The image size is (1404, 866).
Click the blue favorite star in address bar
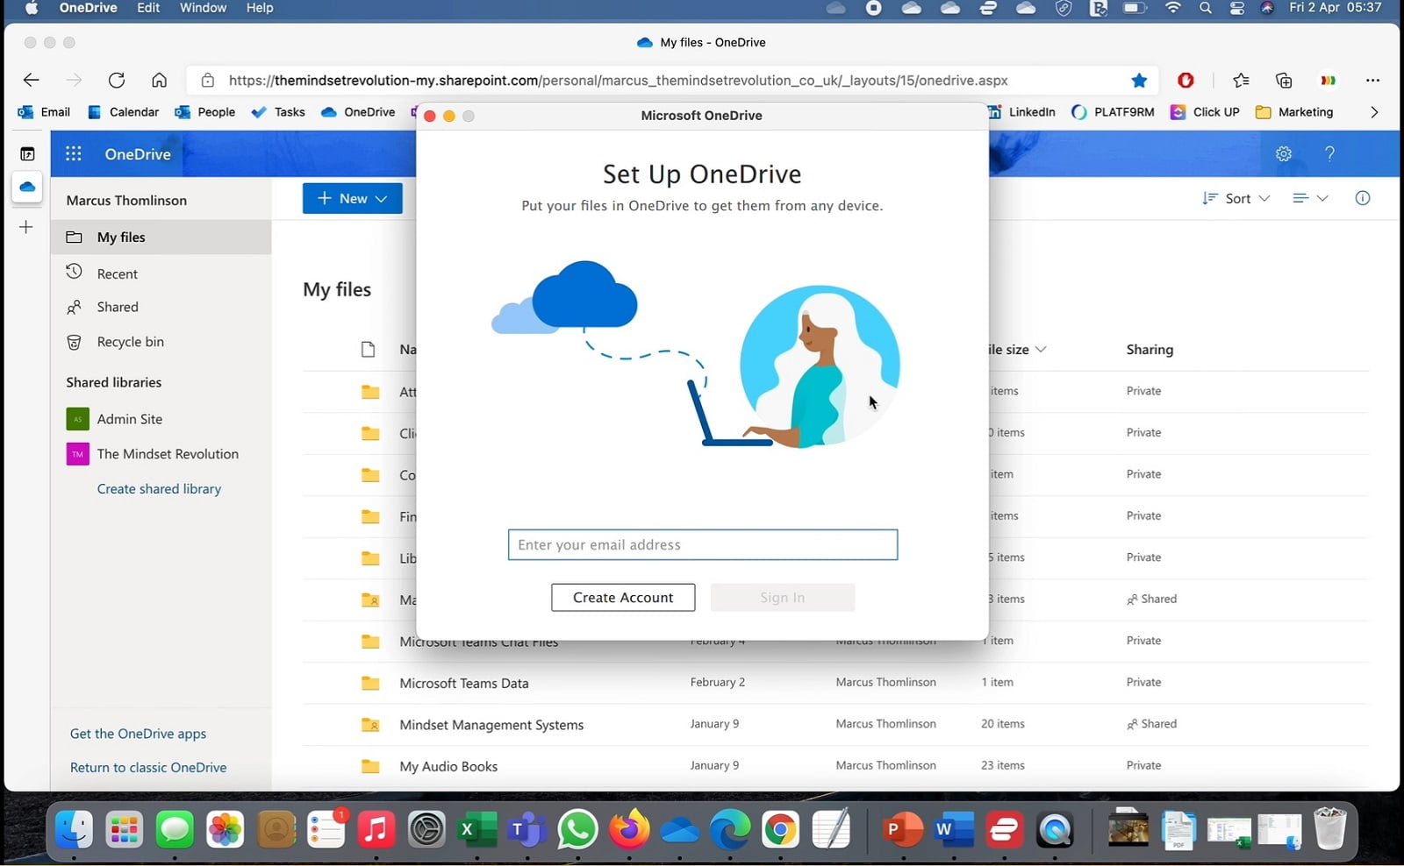tap(1139, 80)
